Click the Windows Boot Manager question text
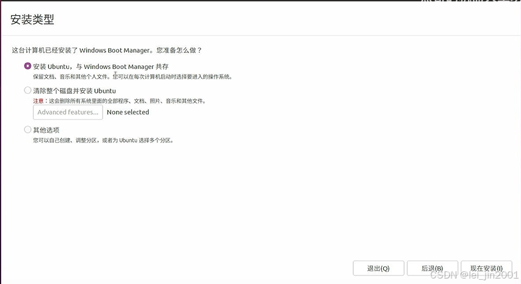 coord(107,50)
